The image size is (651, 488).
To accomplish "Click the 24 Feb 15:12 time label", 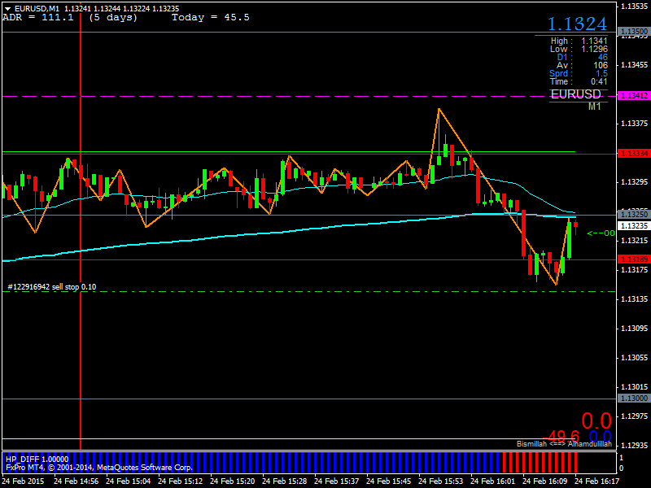I will 180,481.
